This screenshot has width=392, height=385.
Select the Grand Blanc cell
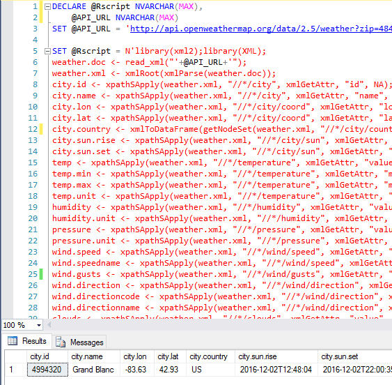click(94, 370)
